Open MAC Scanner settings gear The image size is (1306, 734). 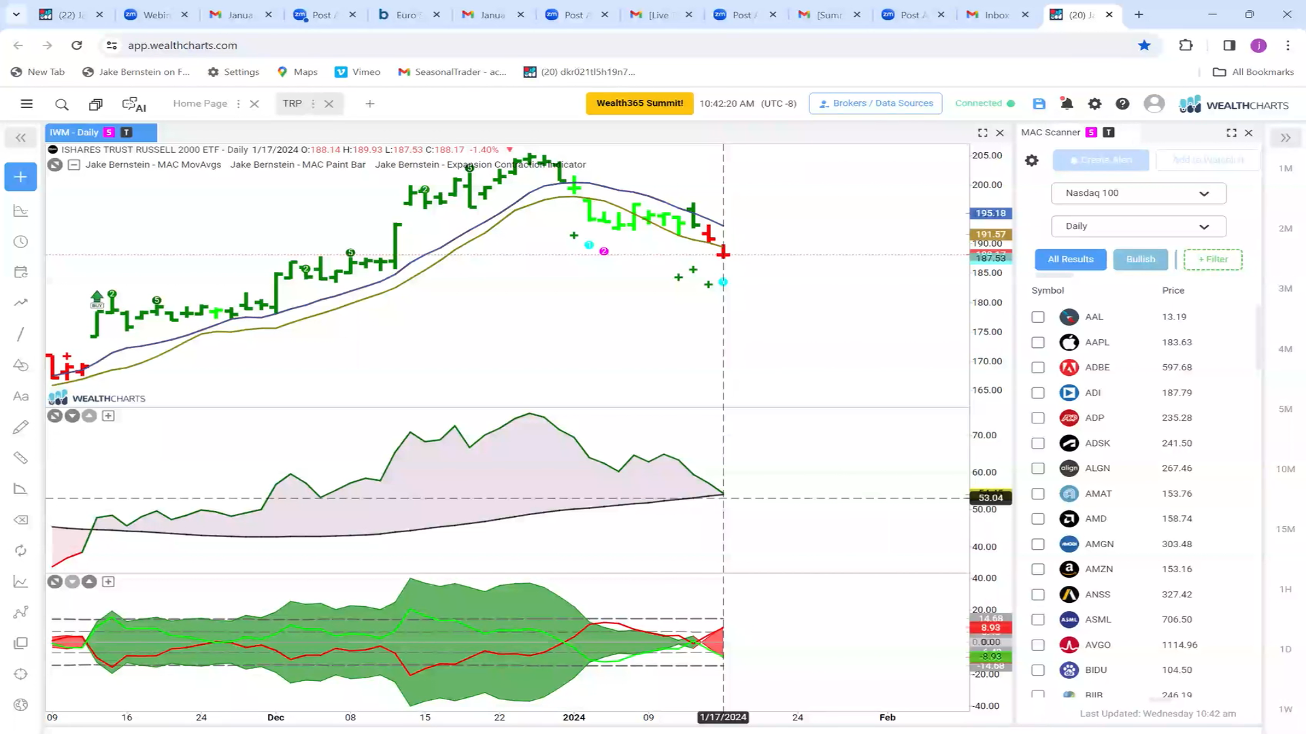click(x=1032, y=160)
